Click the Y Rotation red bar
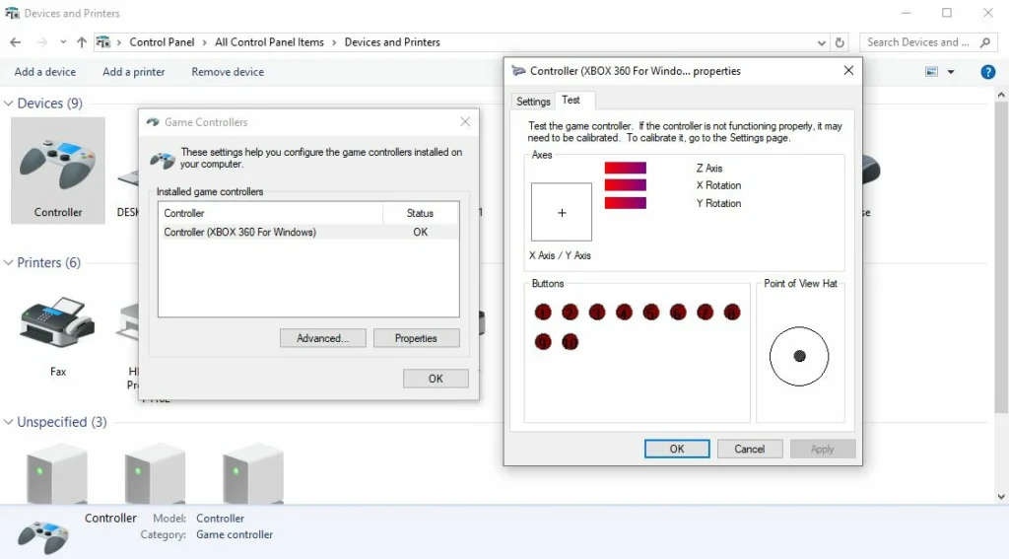Screen dimensions: 1009x559 click(x=625, y=203)
